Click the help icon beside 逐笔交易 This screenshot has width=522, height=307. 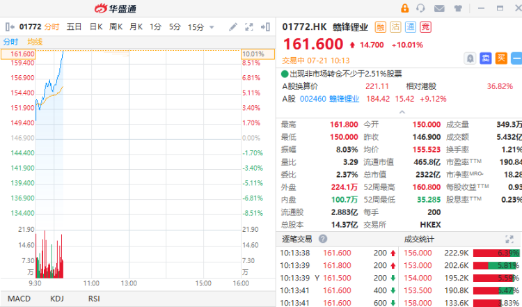pos(324,239)
